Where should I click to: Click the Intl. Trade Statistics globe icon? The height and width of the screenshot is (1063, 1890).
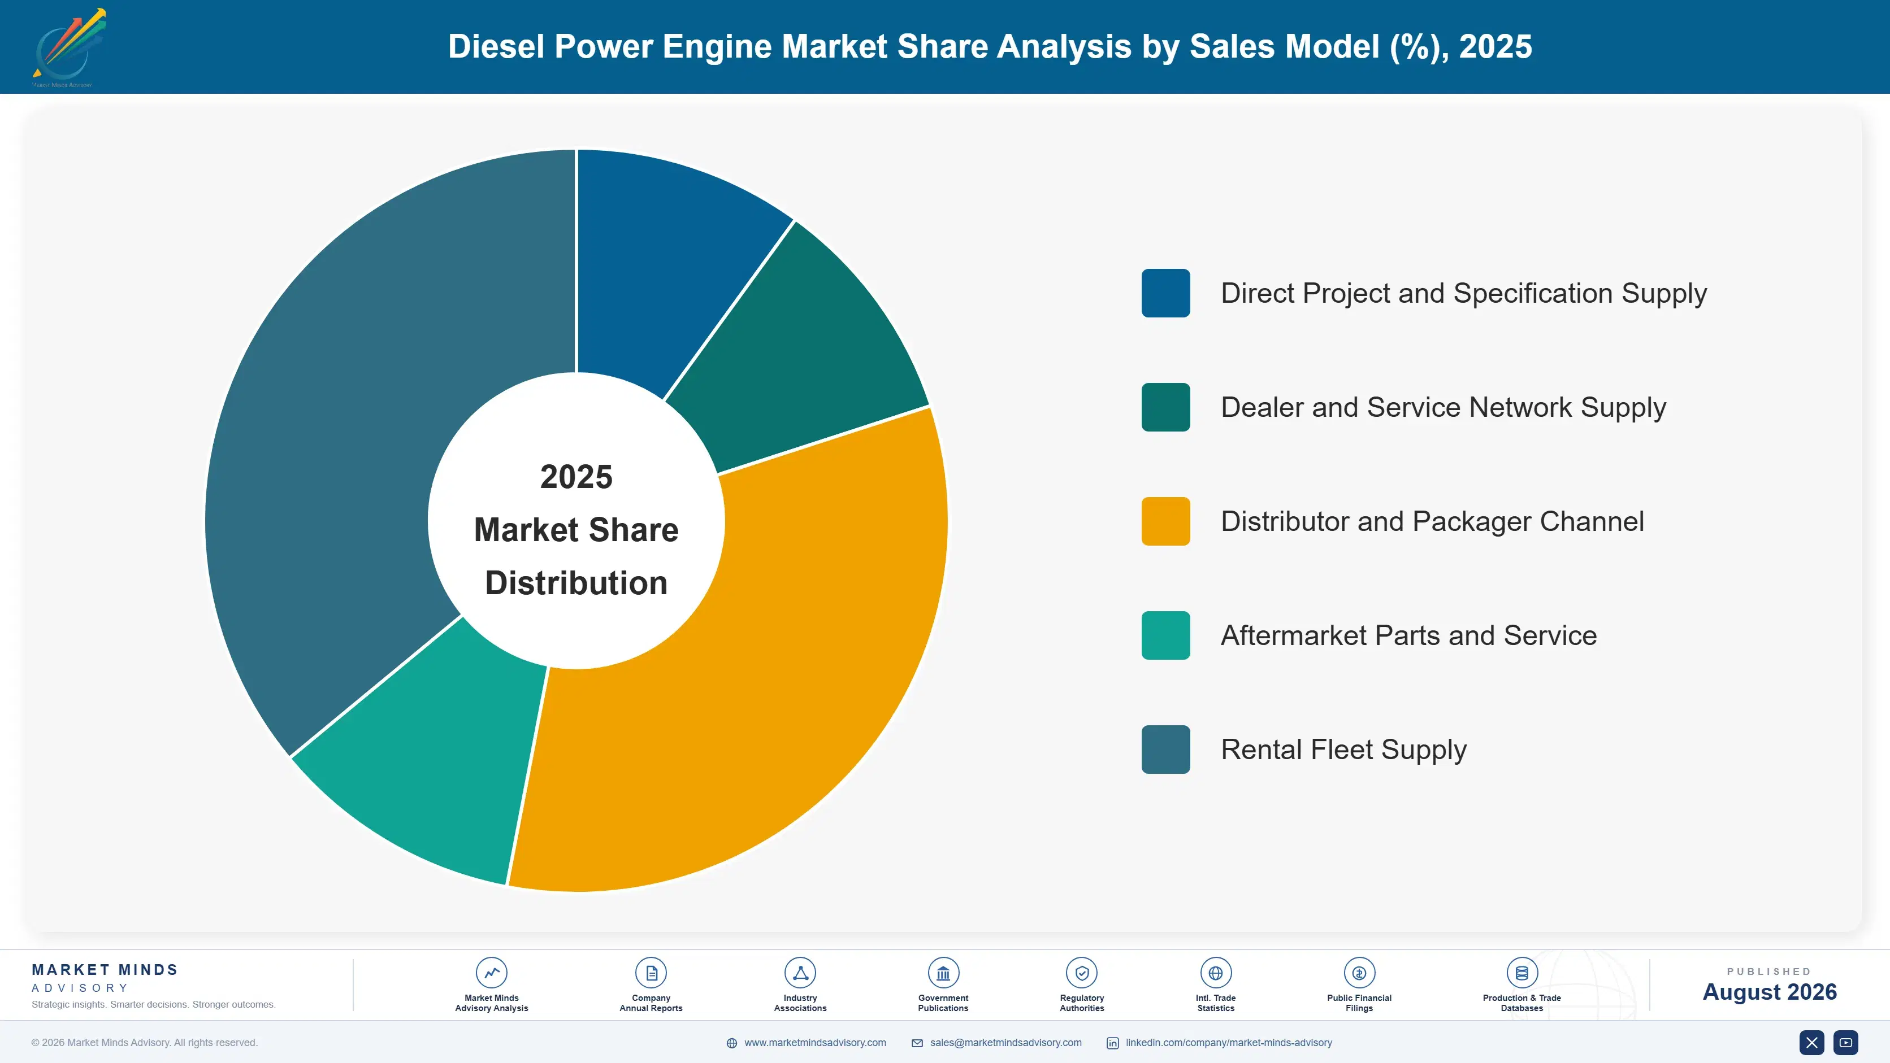coord(1215,973)
